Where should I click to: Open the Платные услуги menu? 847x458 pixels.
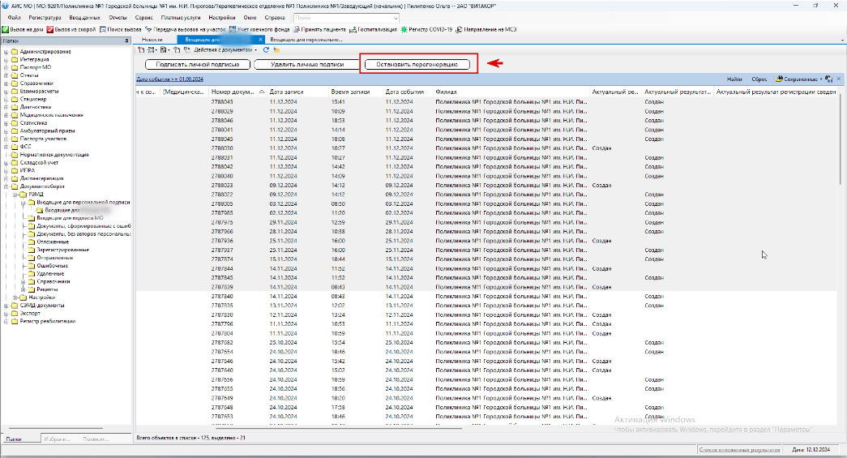[x=181, y=18]
